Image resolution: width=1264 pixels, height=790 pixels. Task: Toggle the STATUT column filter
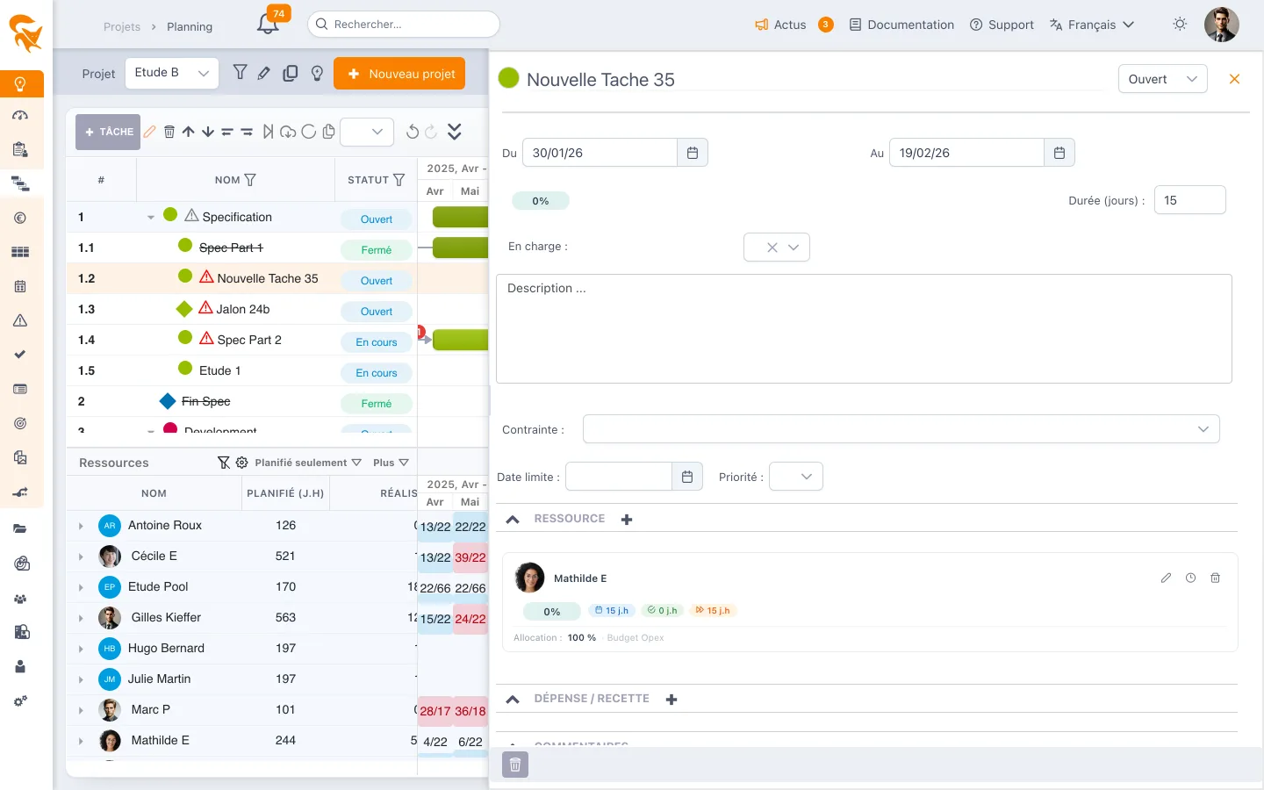[x=399, y=180]
